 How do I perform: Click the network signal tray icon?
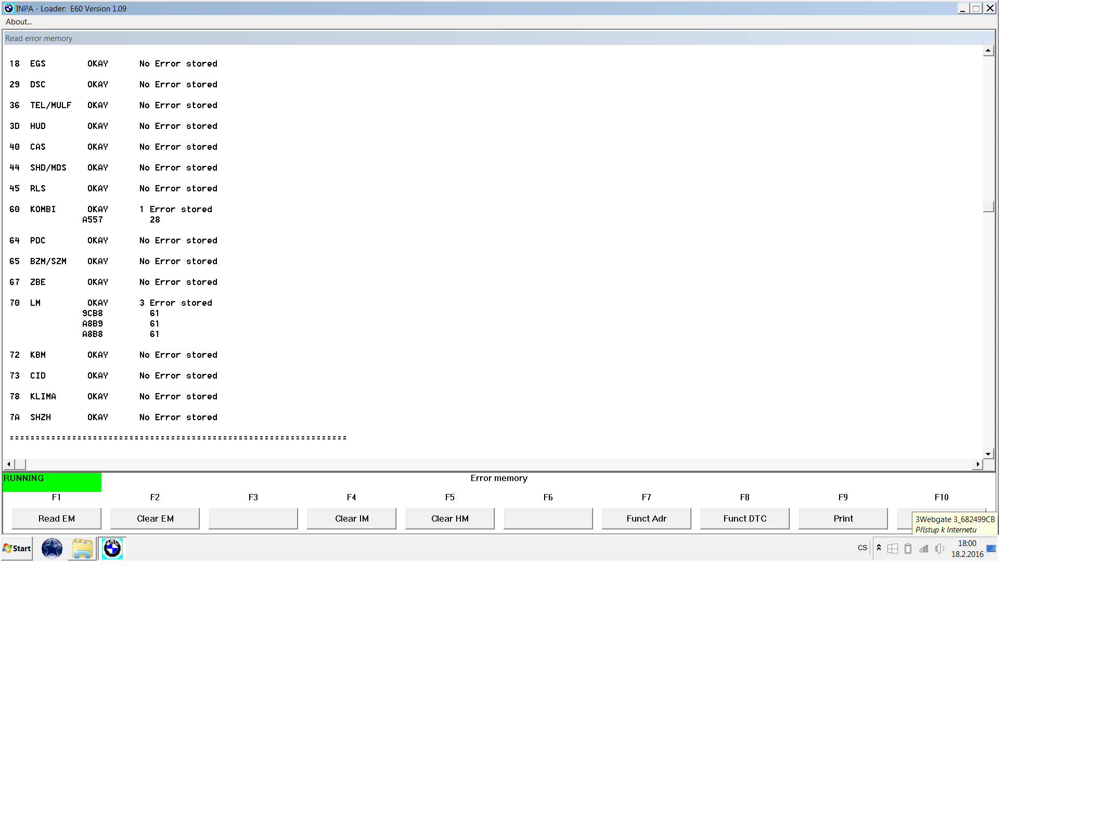(x=924, y=549)
